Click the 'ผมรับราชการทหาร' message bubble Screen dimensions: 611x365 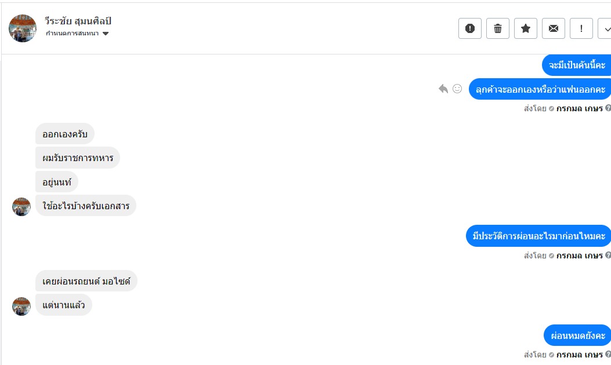click(x=78, y=158)
